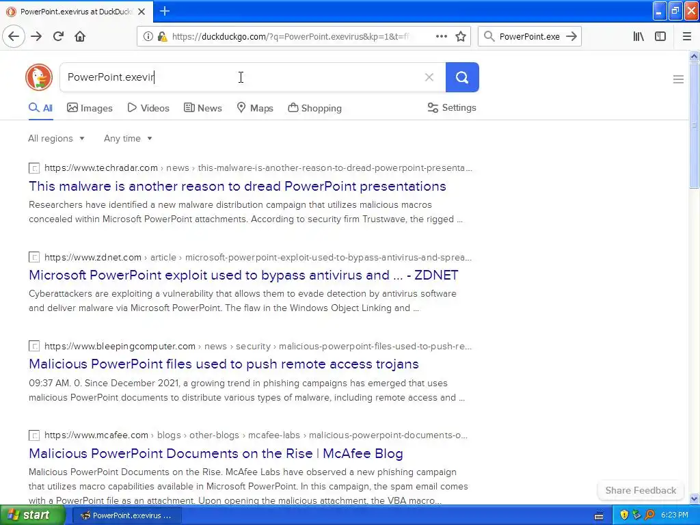700x525 pixels.
Task: Open the Firefox hamburger menu
Action: click(x=686, y=37)
